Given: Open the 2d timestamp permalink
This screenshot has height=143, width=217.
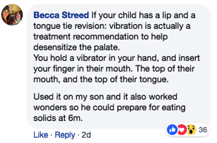Looking at the screenshot, I should coord(86,135).
